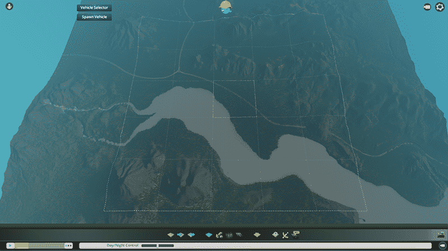This screenshot has width=448, height=251.
Task: Click the Chirper bird icon
Action: 227,8
